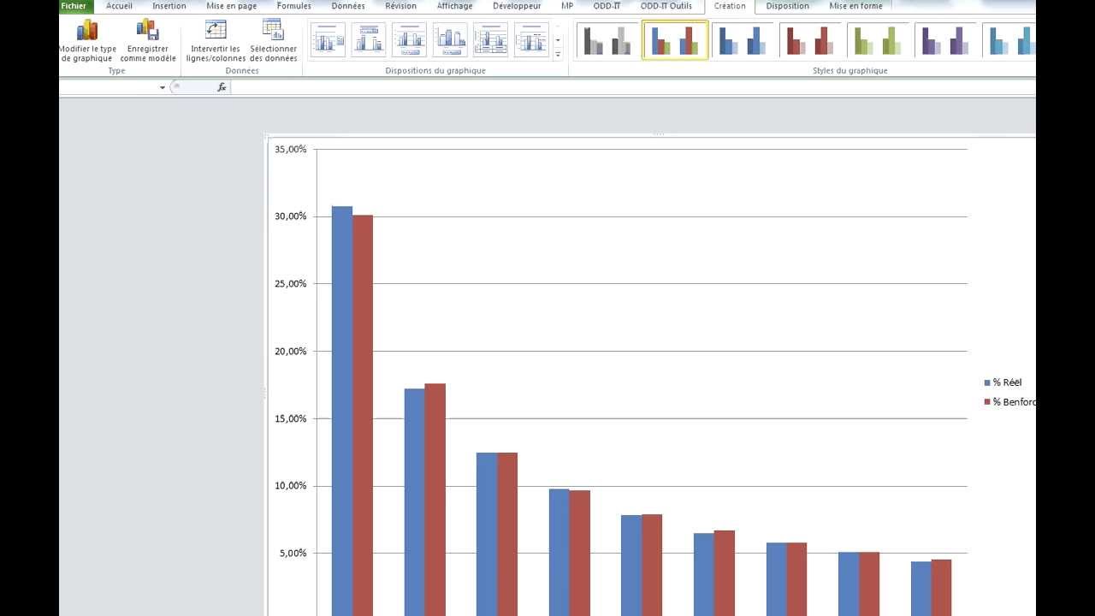The width and height of the screenshot is (1095, 616).
Task: Apply the first chart layout thumbnail
Action: pos(328,39)
